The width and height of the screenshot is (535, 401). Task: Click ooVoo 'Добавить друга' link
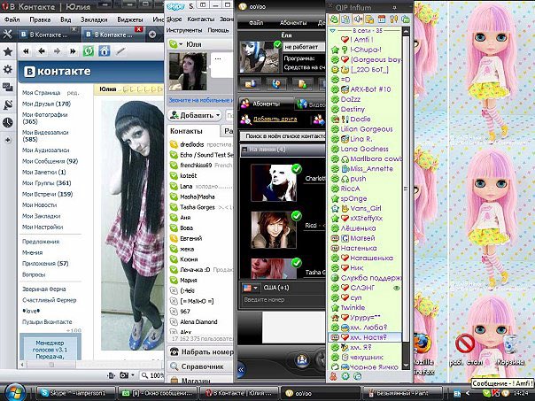pyautogui.click(x=275, y=119)
